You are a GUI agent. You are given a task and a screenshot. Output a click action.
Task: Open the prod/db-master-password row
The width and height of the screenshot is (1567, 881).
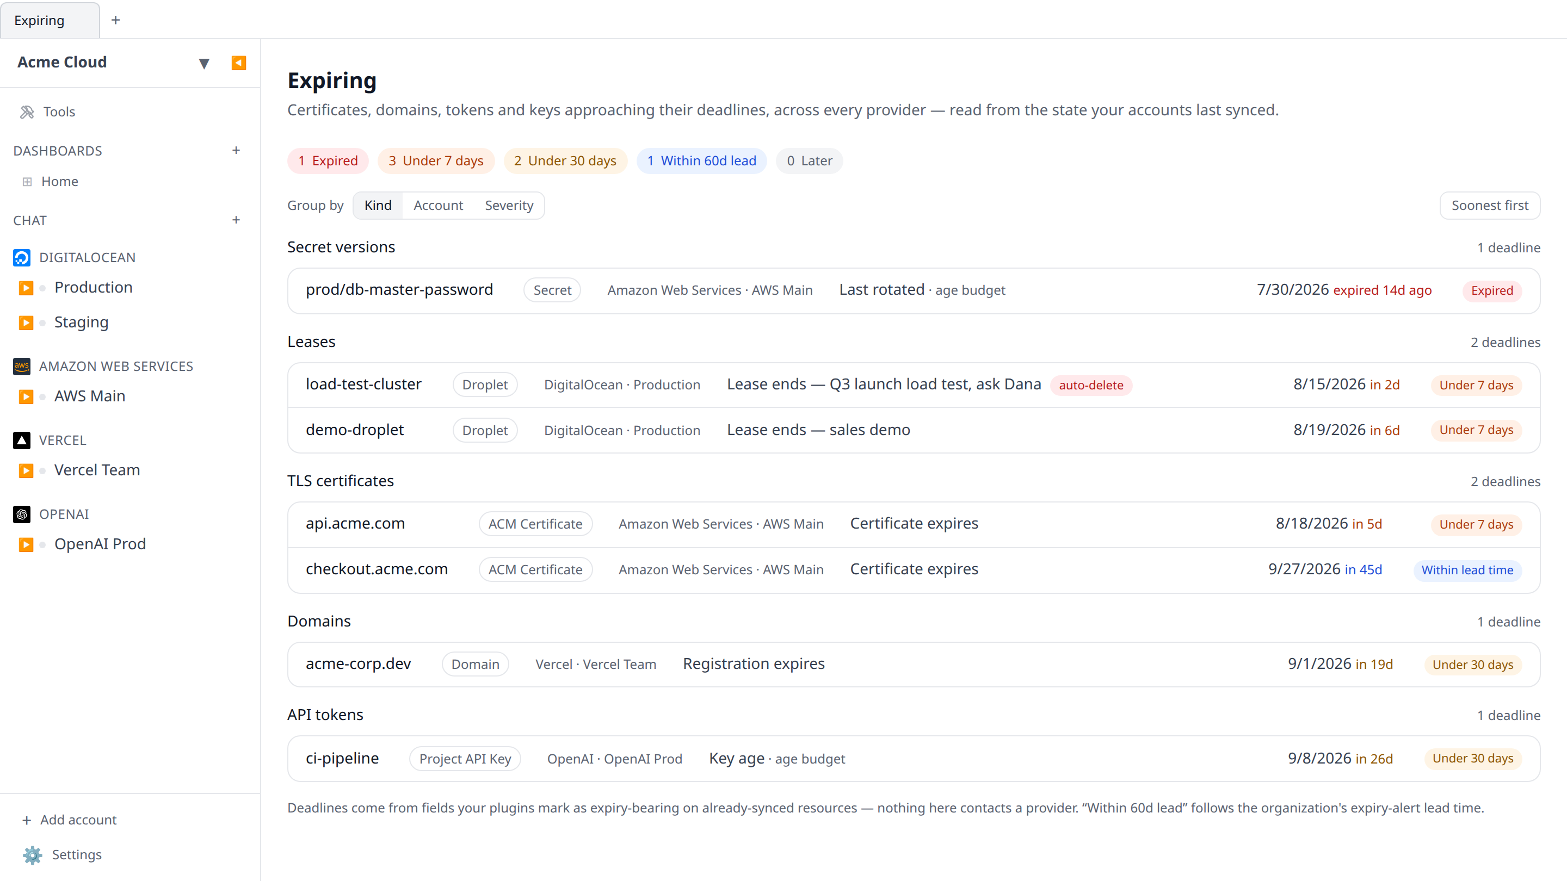tap(914, 290)
